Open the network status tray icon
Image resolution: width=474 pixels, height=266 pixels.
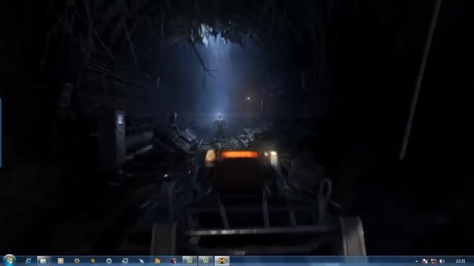click(433, 261)
